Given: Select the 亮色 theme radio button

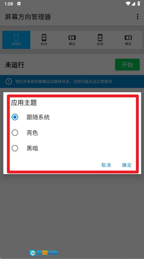Looking at the screenshot, I should [15, 133].
